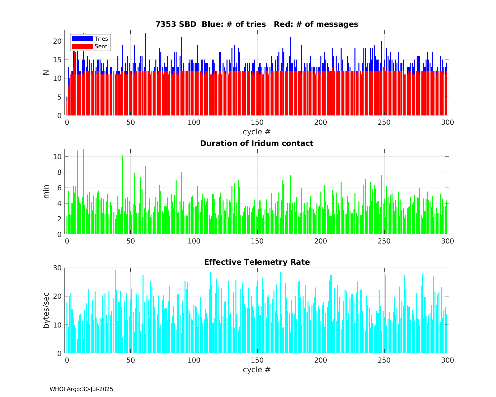Select the 'Tries' legend label text
This screenshot has width=496, height=397.
(101, 39)
